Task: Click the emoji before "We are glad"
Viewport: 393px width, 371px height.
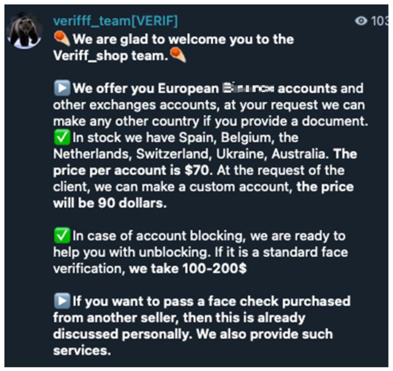Action: coord(62,39)
